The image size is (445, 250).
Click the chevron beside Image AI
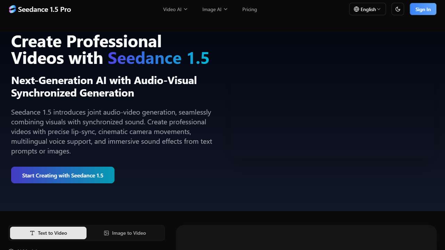pyautogui.click(x=226, y=9)
